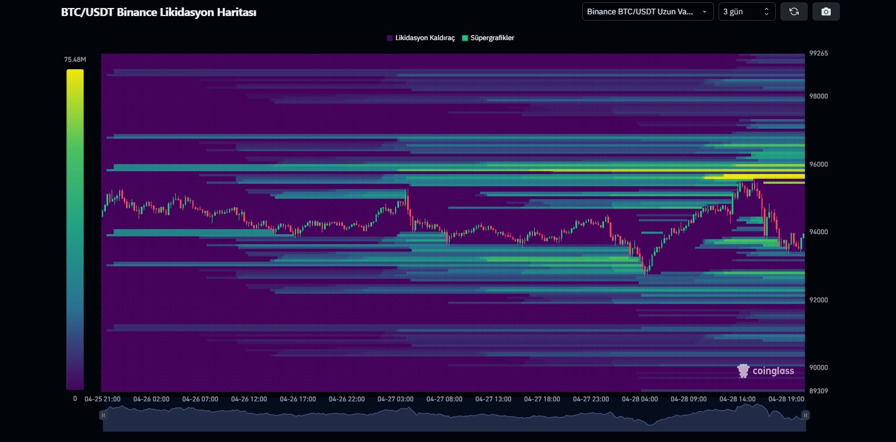Click the green Süpergrafikler legend square

click(465, 38)
